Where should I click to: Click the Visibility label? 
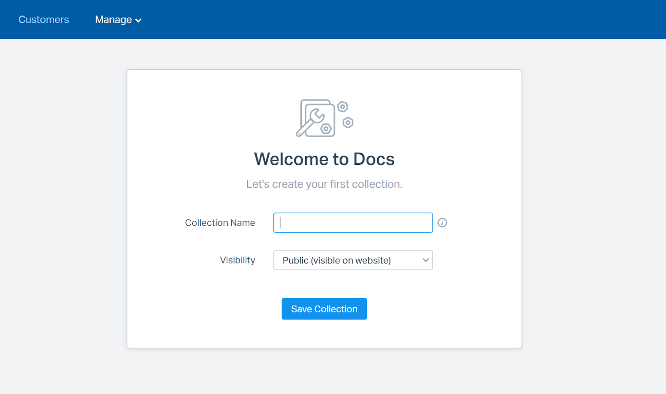coord(237,260)
